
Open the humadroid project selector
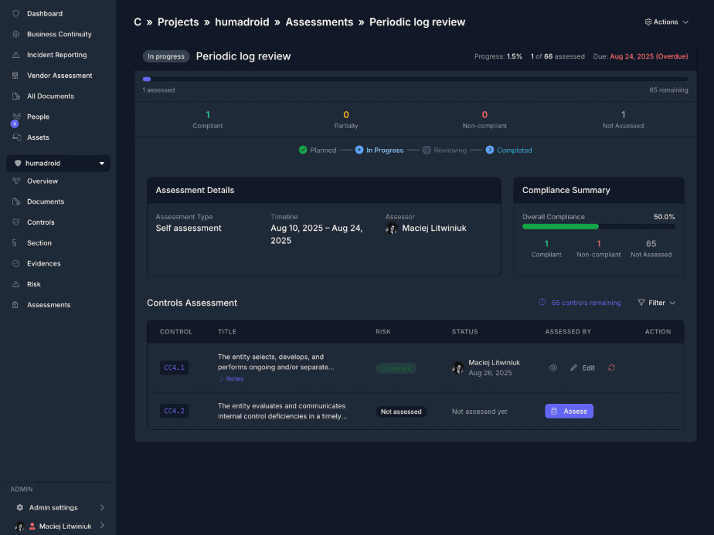click(59, 164)
